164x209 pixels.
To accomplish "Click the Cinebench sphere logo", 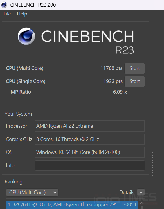I will tap(26, 36).
